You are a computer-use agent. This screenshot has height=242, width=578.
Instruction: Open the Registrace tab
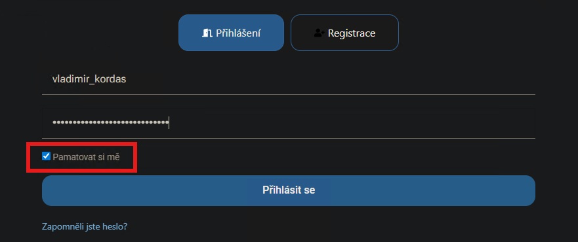pos(344,33)
